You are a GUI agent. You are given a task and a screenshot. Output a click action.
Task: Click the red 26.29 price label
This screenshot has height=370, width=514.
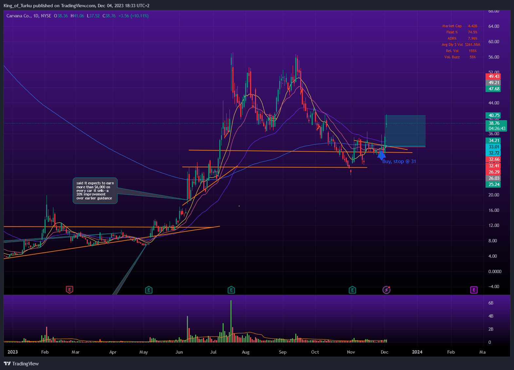[493, 172]
